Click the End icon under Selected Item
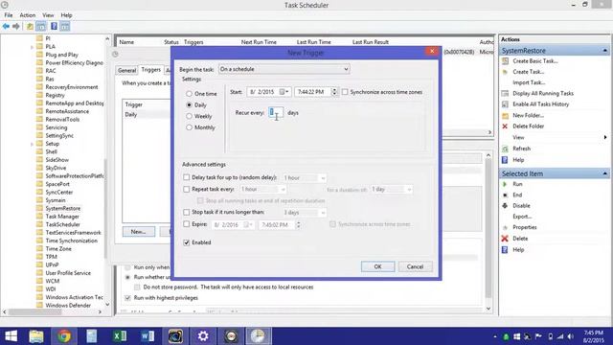613x345 pixels. [505, 195]
